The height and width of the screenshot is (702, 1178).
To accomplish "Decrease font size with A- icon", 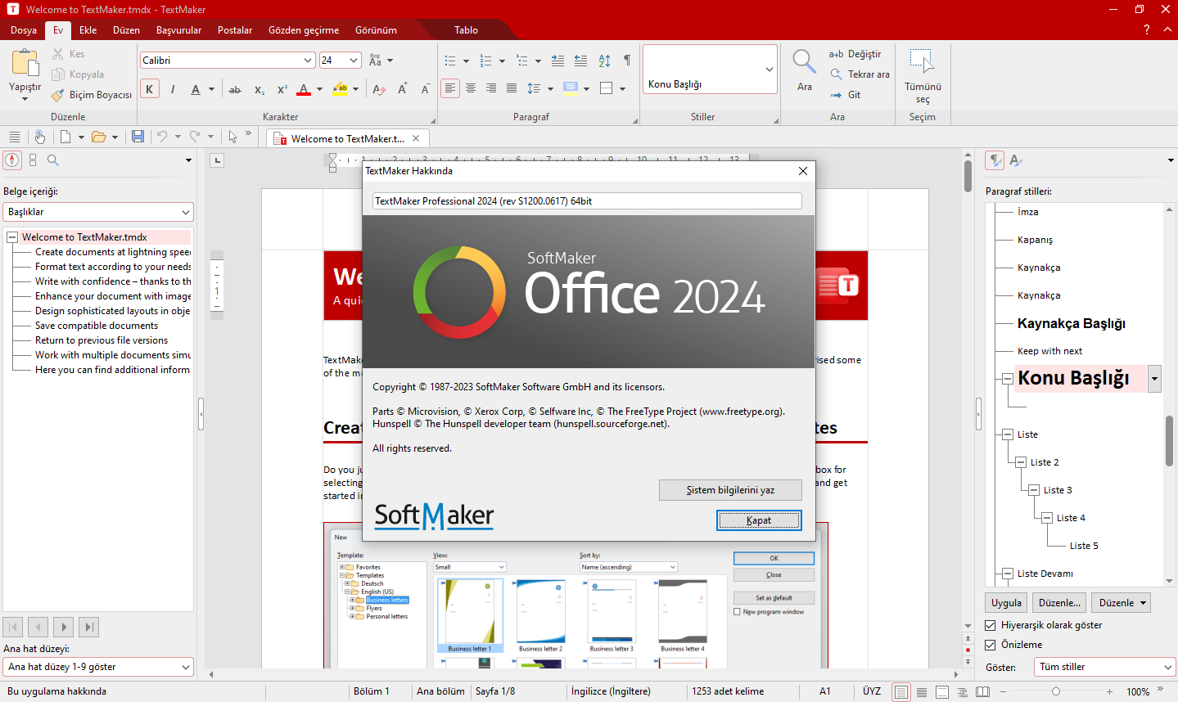I will [425, 89].
